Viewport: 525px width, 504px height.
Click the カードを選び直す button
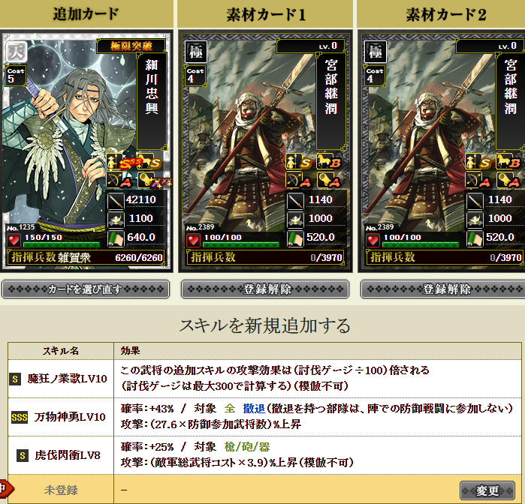pos(86,289)
